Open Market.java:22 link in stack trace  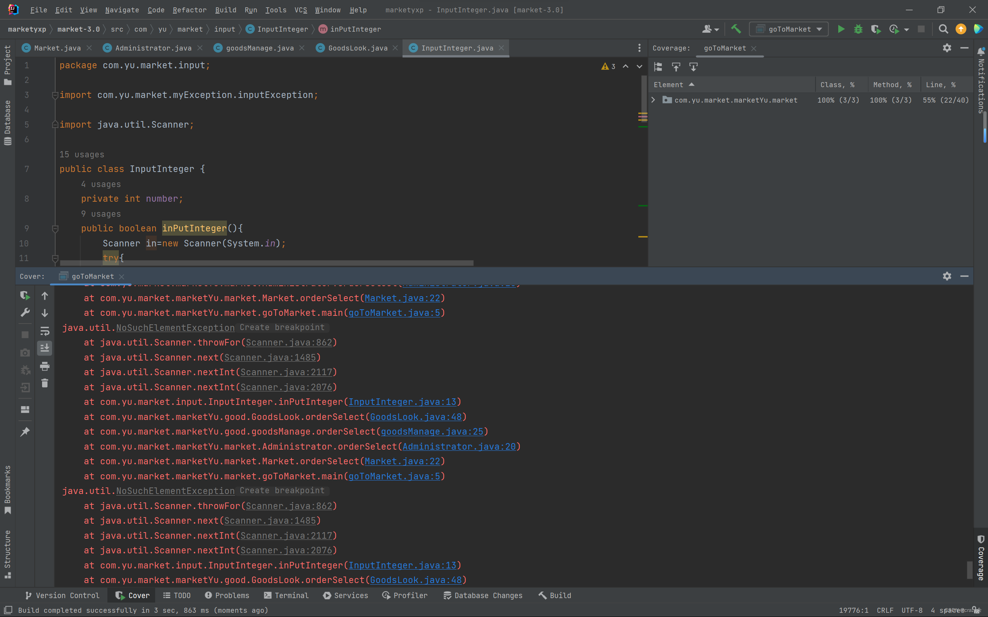point(402,298)
